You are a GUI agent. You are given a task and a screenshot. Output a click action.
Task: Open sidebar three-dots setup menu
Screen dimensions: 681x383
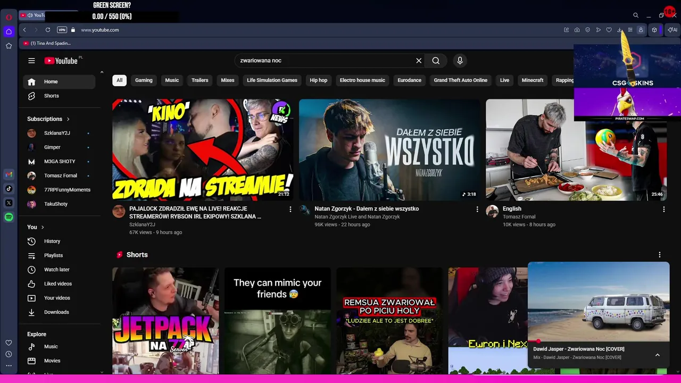(x=9, y=365)
